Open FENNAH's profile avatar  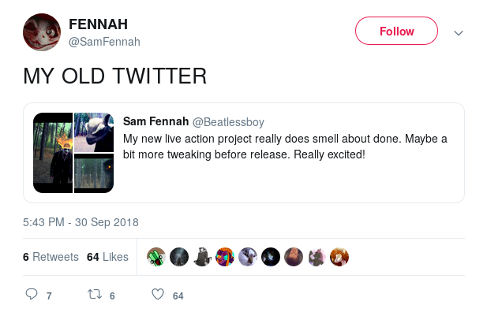click(x=41, y=32)
